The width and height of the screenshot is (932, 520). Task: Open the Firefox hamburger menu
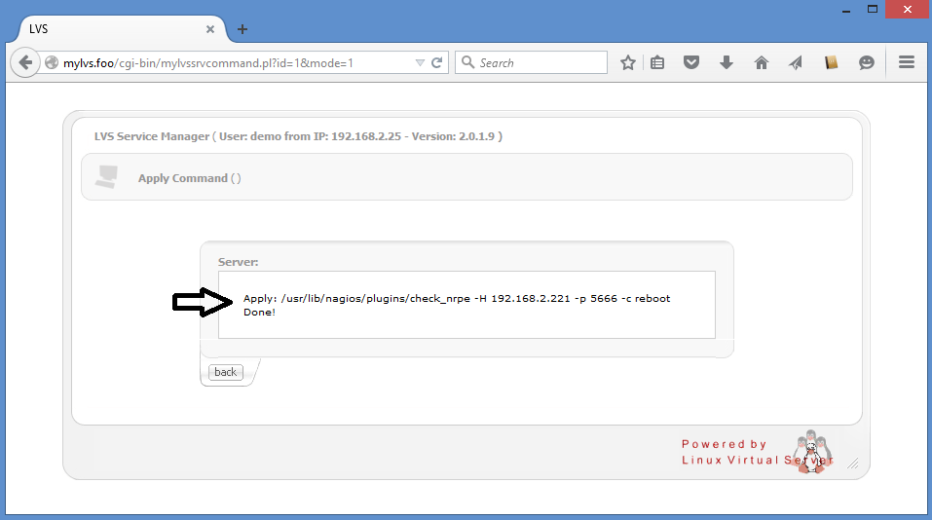[906, 62]
